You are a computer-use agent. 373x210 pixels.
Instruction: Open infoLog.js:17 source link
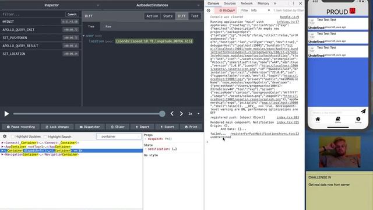[x=288, y=22]
